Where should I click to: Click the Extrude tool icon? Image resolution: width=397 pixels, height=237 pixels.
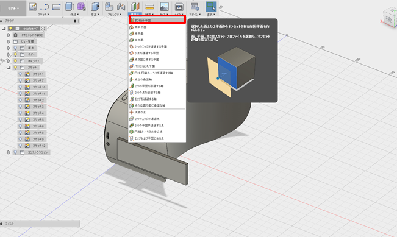70,7
